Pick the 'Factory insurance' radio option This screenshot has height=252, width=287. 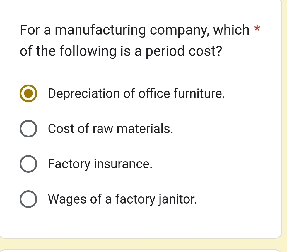point(28,164)
